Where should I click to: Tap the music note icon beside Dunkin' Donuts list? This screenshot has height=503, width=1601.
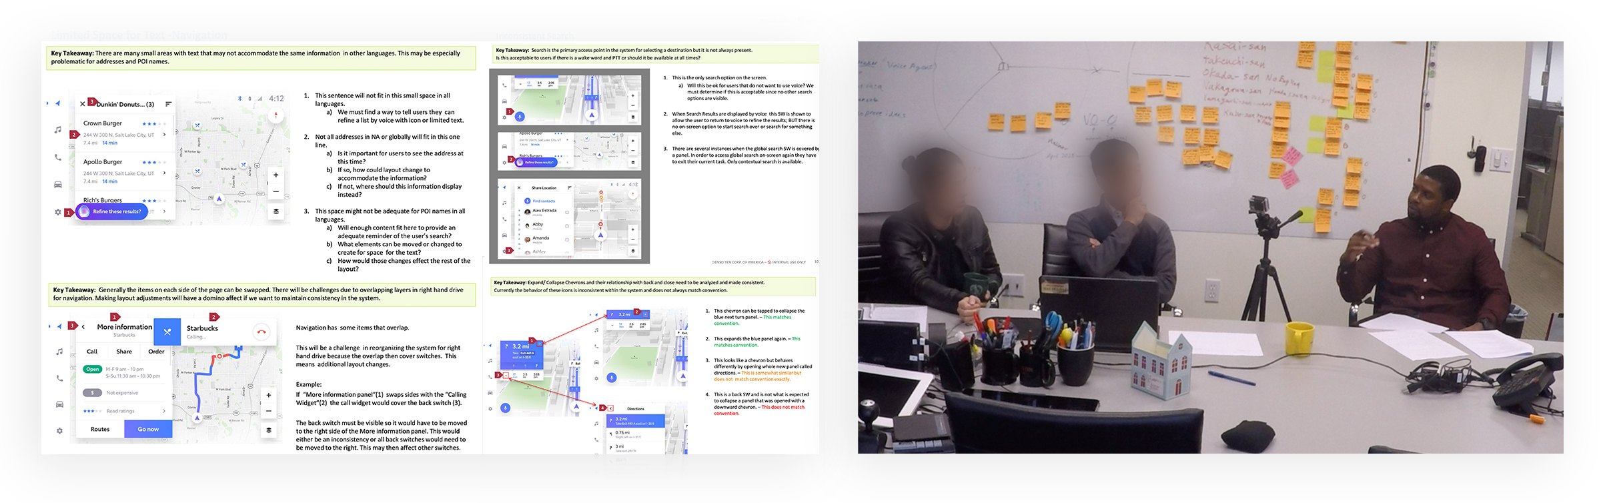point(58,129)
